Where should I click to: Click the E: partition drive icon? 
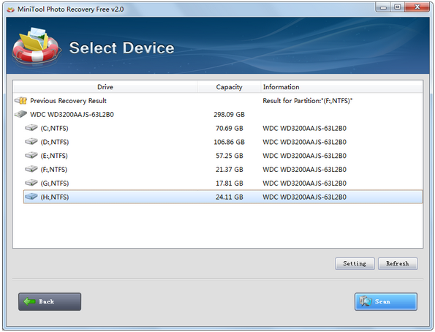(31, 155)
